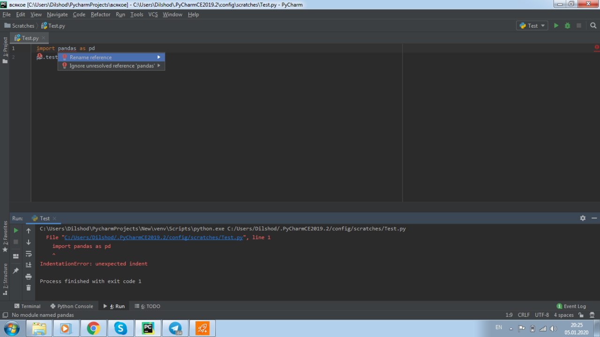
Task: Change indent setting 4 spaces
Action: coord(563,315)
